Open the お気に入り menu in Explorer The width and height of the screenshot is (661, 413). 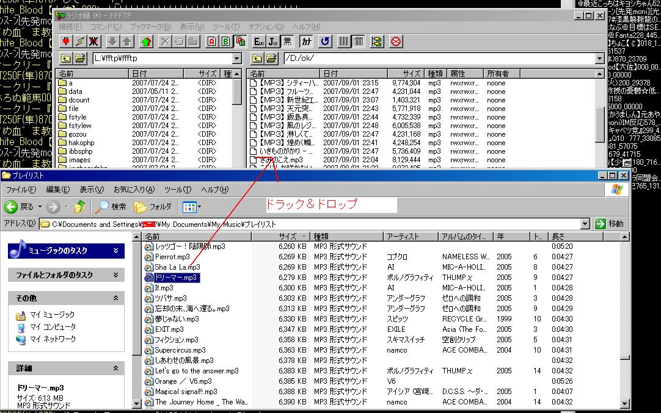(133, 190)
